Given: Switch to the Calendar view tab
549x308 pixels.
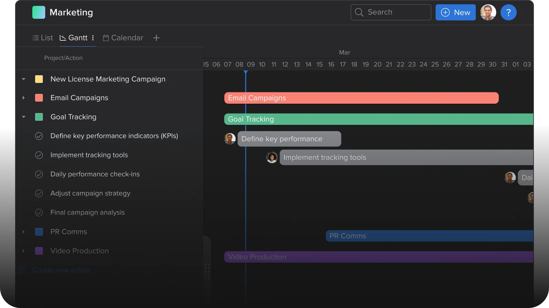Looking at the screenshot, I should 123,38.
